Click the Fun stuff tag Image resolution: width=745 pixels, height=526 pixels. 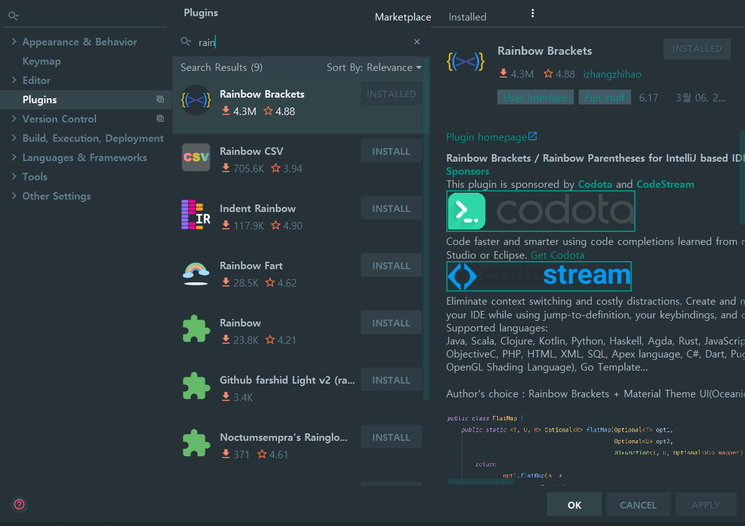point(605,98)
